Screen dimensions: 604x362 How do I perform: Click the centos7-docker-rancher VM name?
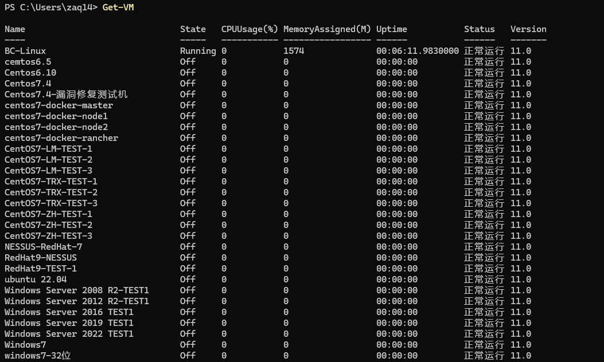tap(61, 138)
